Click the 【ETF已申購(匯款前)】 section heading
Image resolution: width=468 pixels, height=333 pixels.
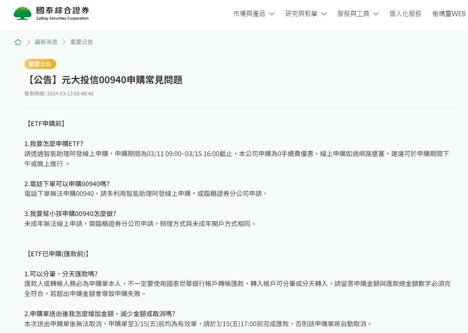[58, 254]
